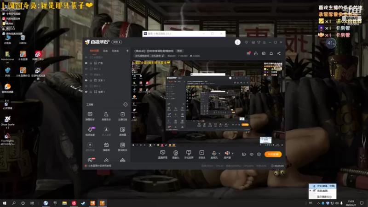The width and height of the screenshot is (368, 207).
Task: Switch to second scene tab beside 我的场景
Action: (105, 51)
